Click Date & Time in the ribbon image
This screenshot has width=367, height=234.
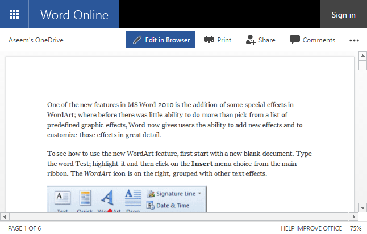pos(170,205)
